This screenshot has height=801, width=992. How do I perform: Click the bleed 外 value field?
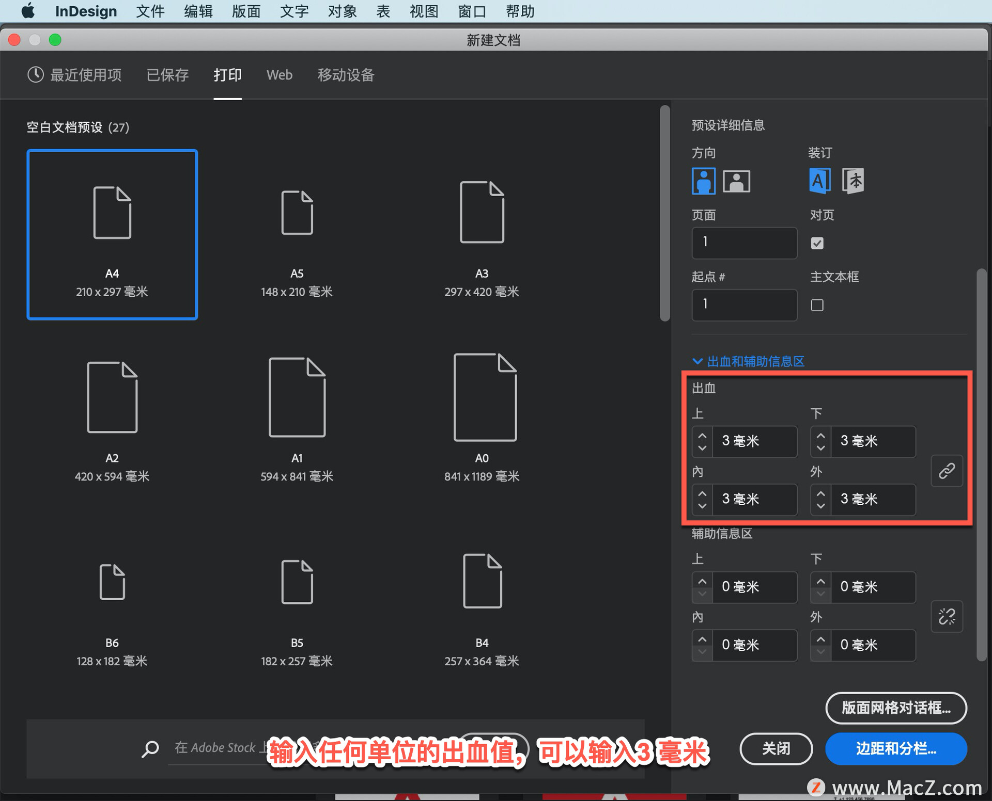[873, 500]
